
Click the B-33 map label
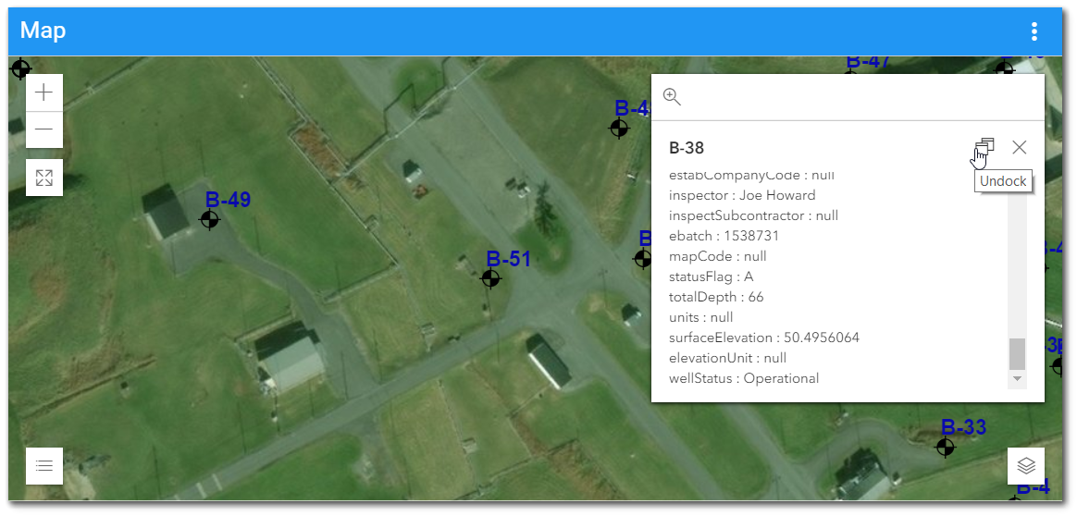click(x=964, y=427)
